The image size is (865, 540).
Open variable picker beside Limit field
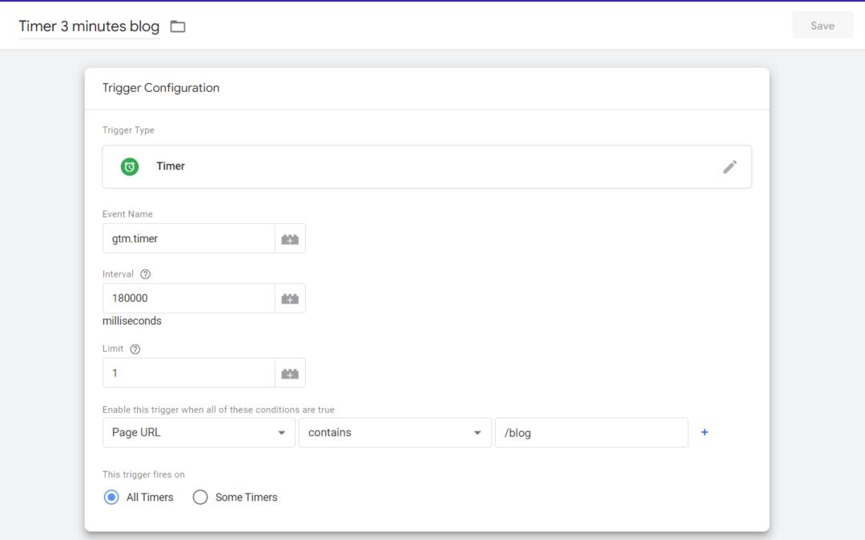point(290,373)
